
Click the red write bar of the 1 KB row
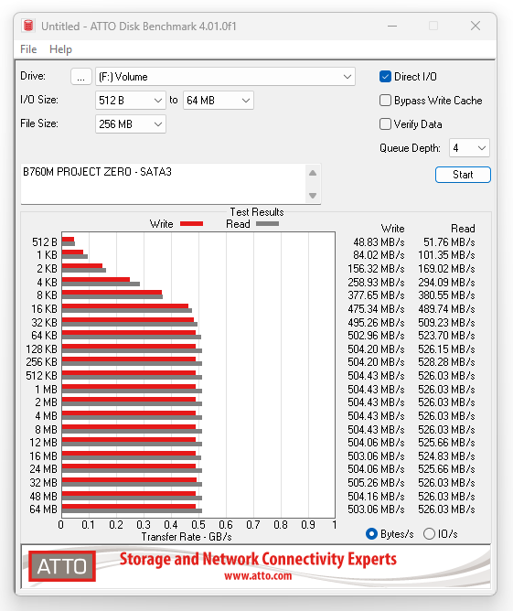(72, 252)
